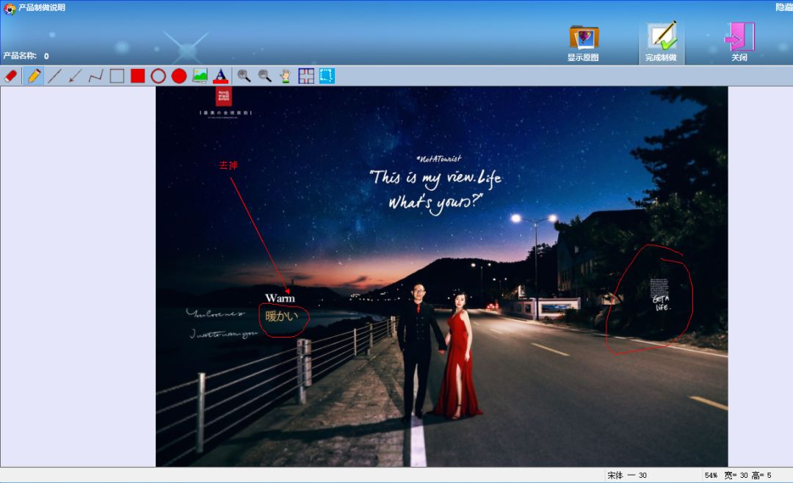Image resolution: width=793 pixels, height=483 pixels.
Task: Pick the arrow line tool
Action: [75, 76]
